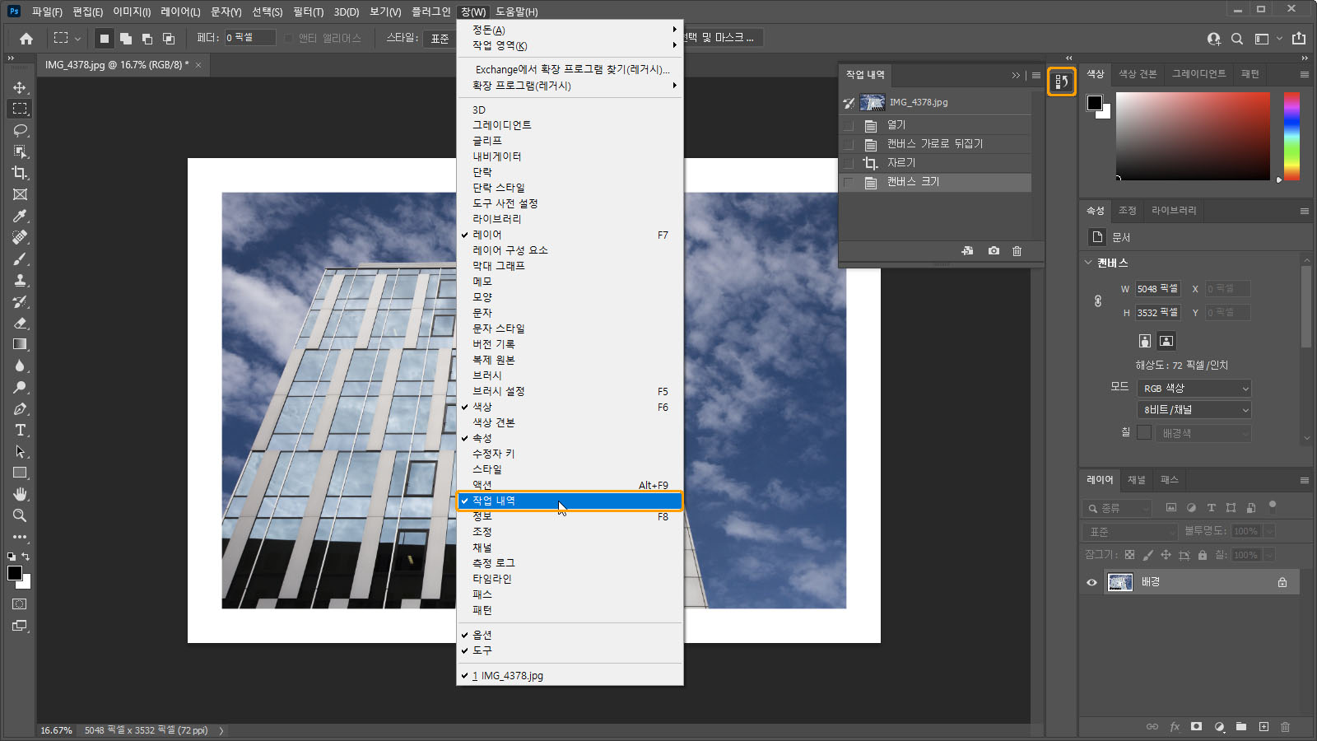Image resolution: width=1317 pixels, height=741 pixels.
Task: Toggle 옵션 bar in Window menu
Action: (x=570, y=635)
